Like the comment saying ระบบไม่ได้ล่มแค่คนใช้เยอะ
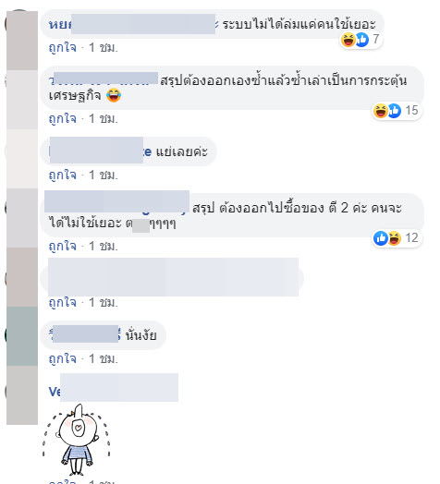 [x=63, y=47]
